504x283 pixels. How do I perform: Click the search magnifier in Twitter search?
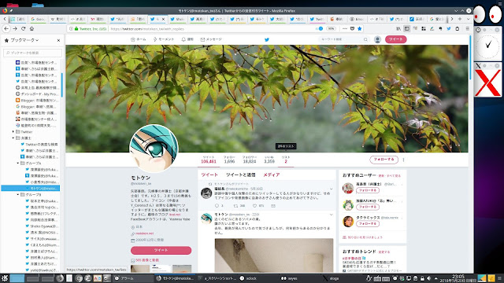365,39
